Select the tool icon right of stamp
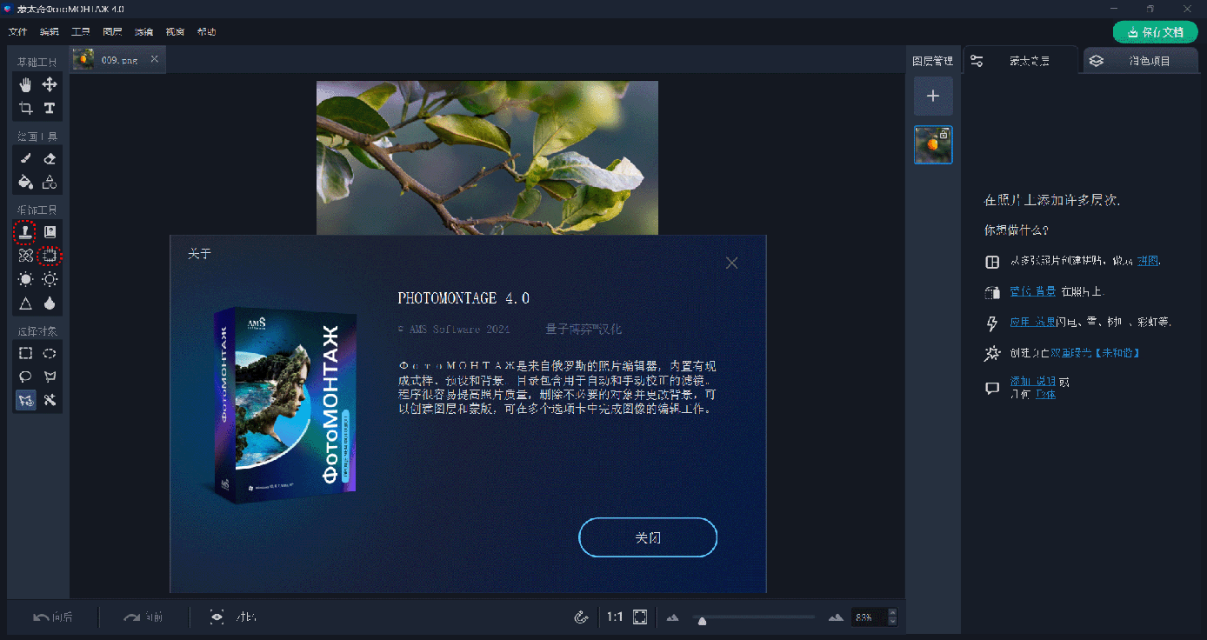Screen dimensions: 1207x640 (50, 232)
